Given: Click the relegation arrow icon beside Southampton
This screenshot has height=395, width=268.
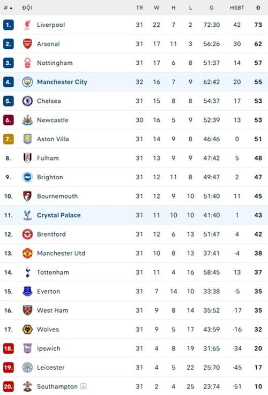Looking at the screenshot, I should tap(84, 386).
